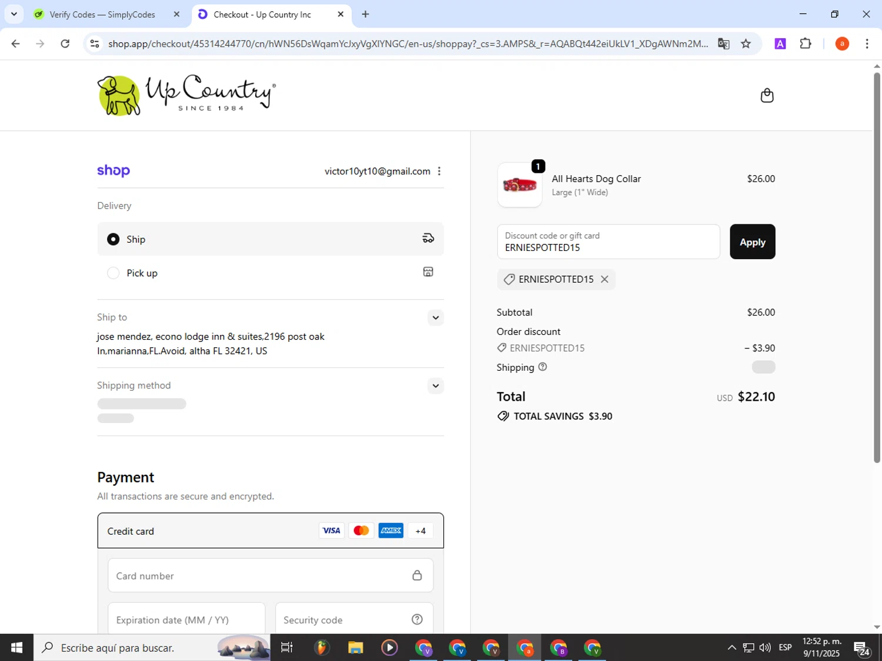Click the purple A extension icon

(x=780, y=43)
